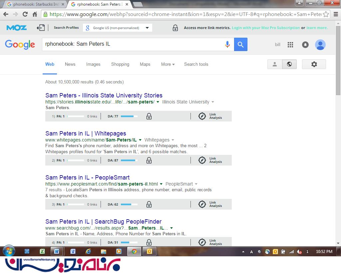Expand the More search menu
The image size is (341, 273).
(168, 64)
